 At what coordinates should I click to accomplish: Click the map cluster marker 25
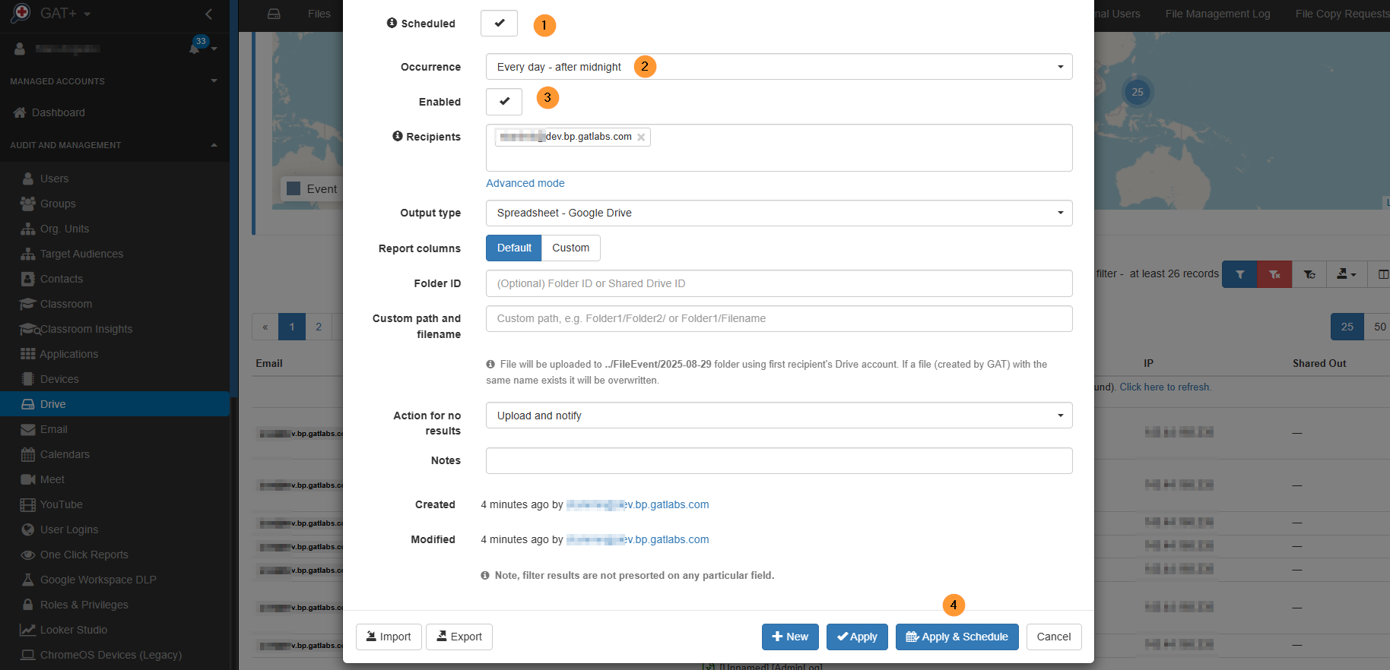coord(1138,92)
